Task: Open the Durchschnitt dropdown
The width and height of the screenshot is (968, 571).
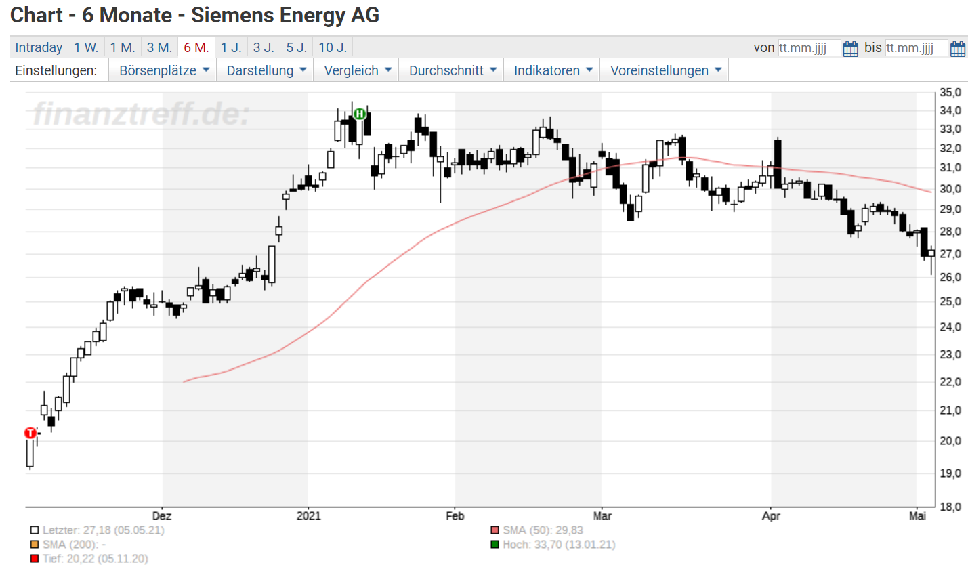Action: tap(451, 70)
